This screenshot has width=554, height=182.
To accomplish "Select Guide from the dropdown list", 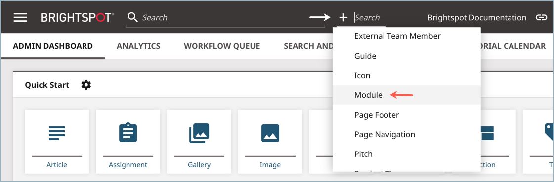I will coord(407,56).
